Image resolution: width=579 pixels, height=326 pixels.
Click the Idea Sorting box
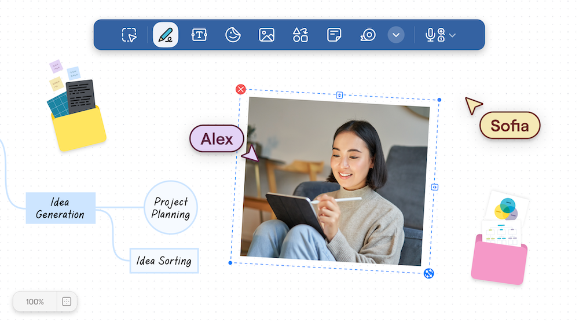[164, 261]
